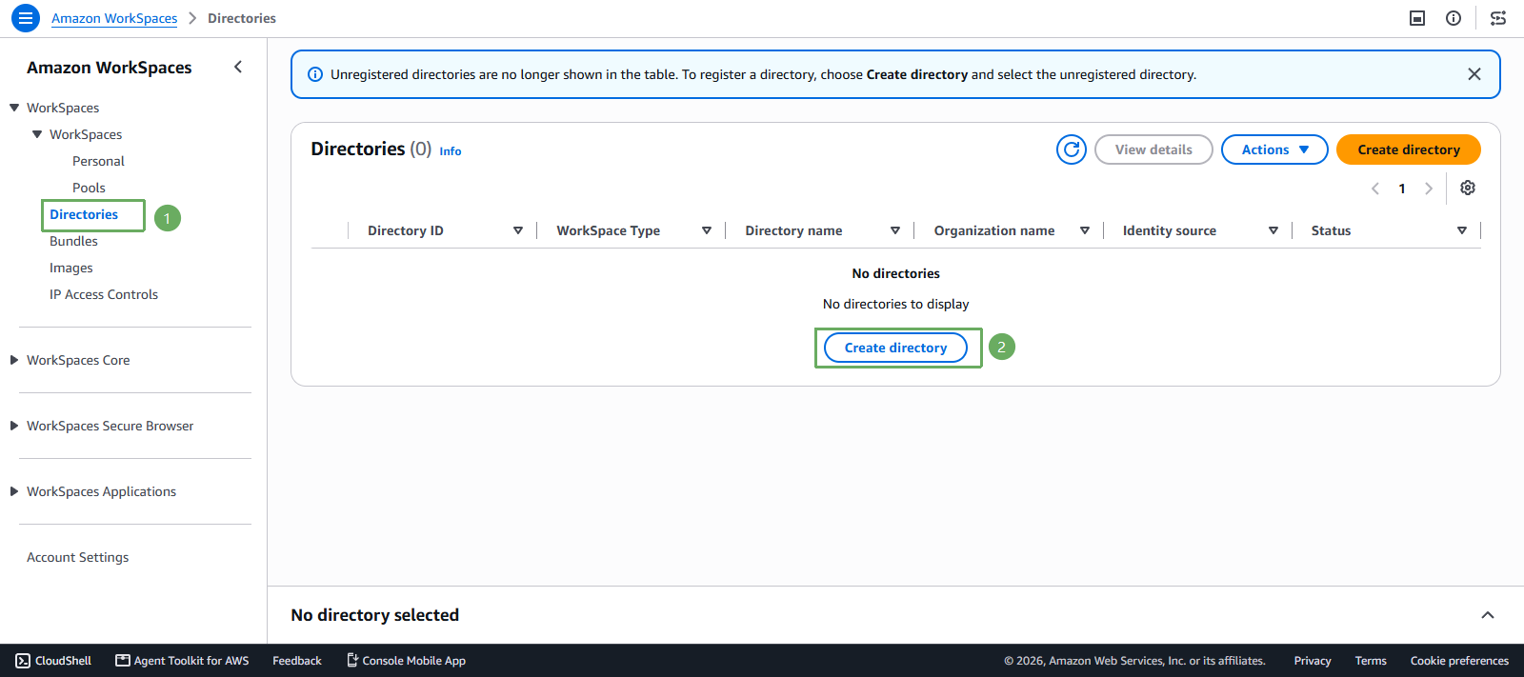Viewport: 1524px width, 677px height.
Task: Select Pools in the sidebar
Action: tap(89, 188)
